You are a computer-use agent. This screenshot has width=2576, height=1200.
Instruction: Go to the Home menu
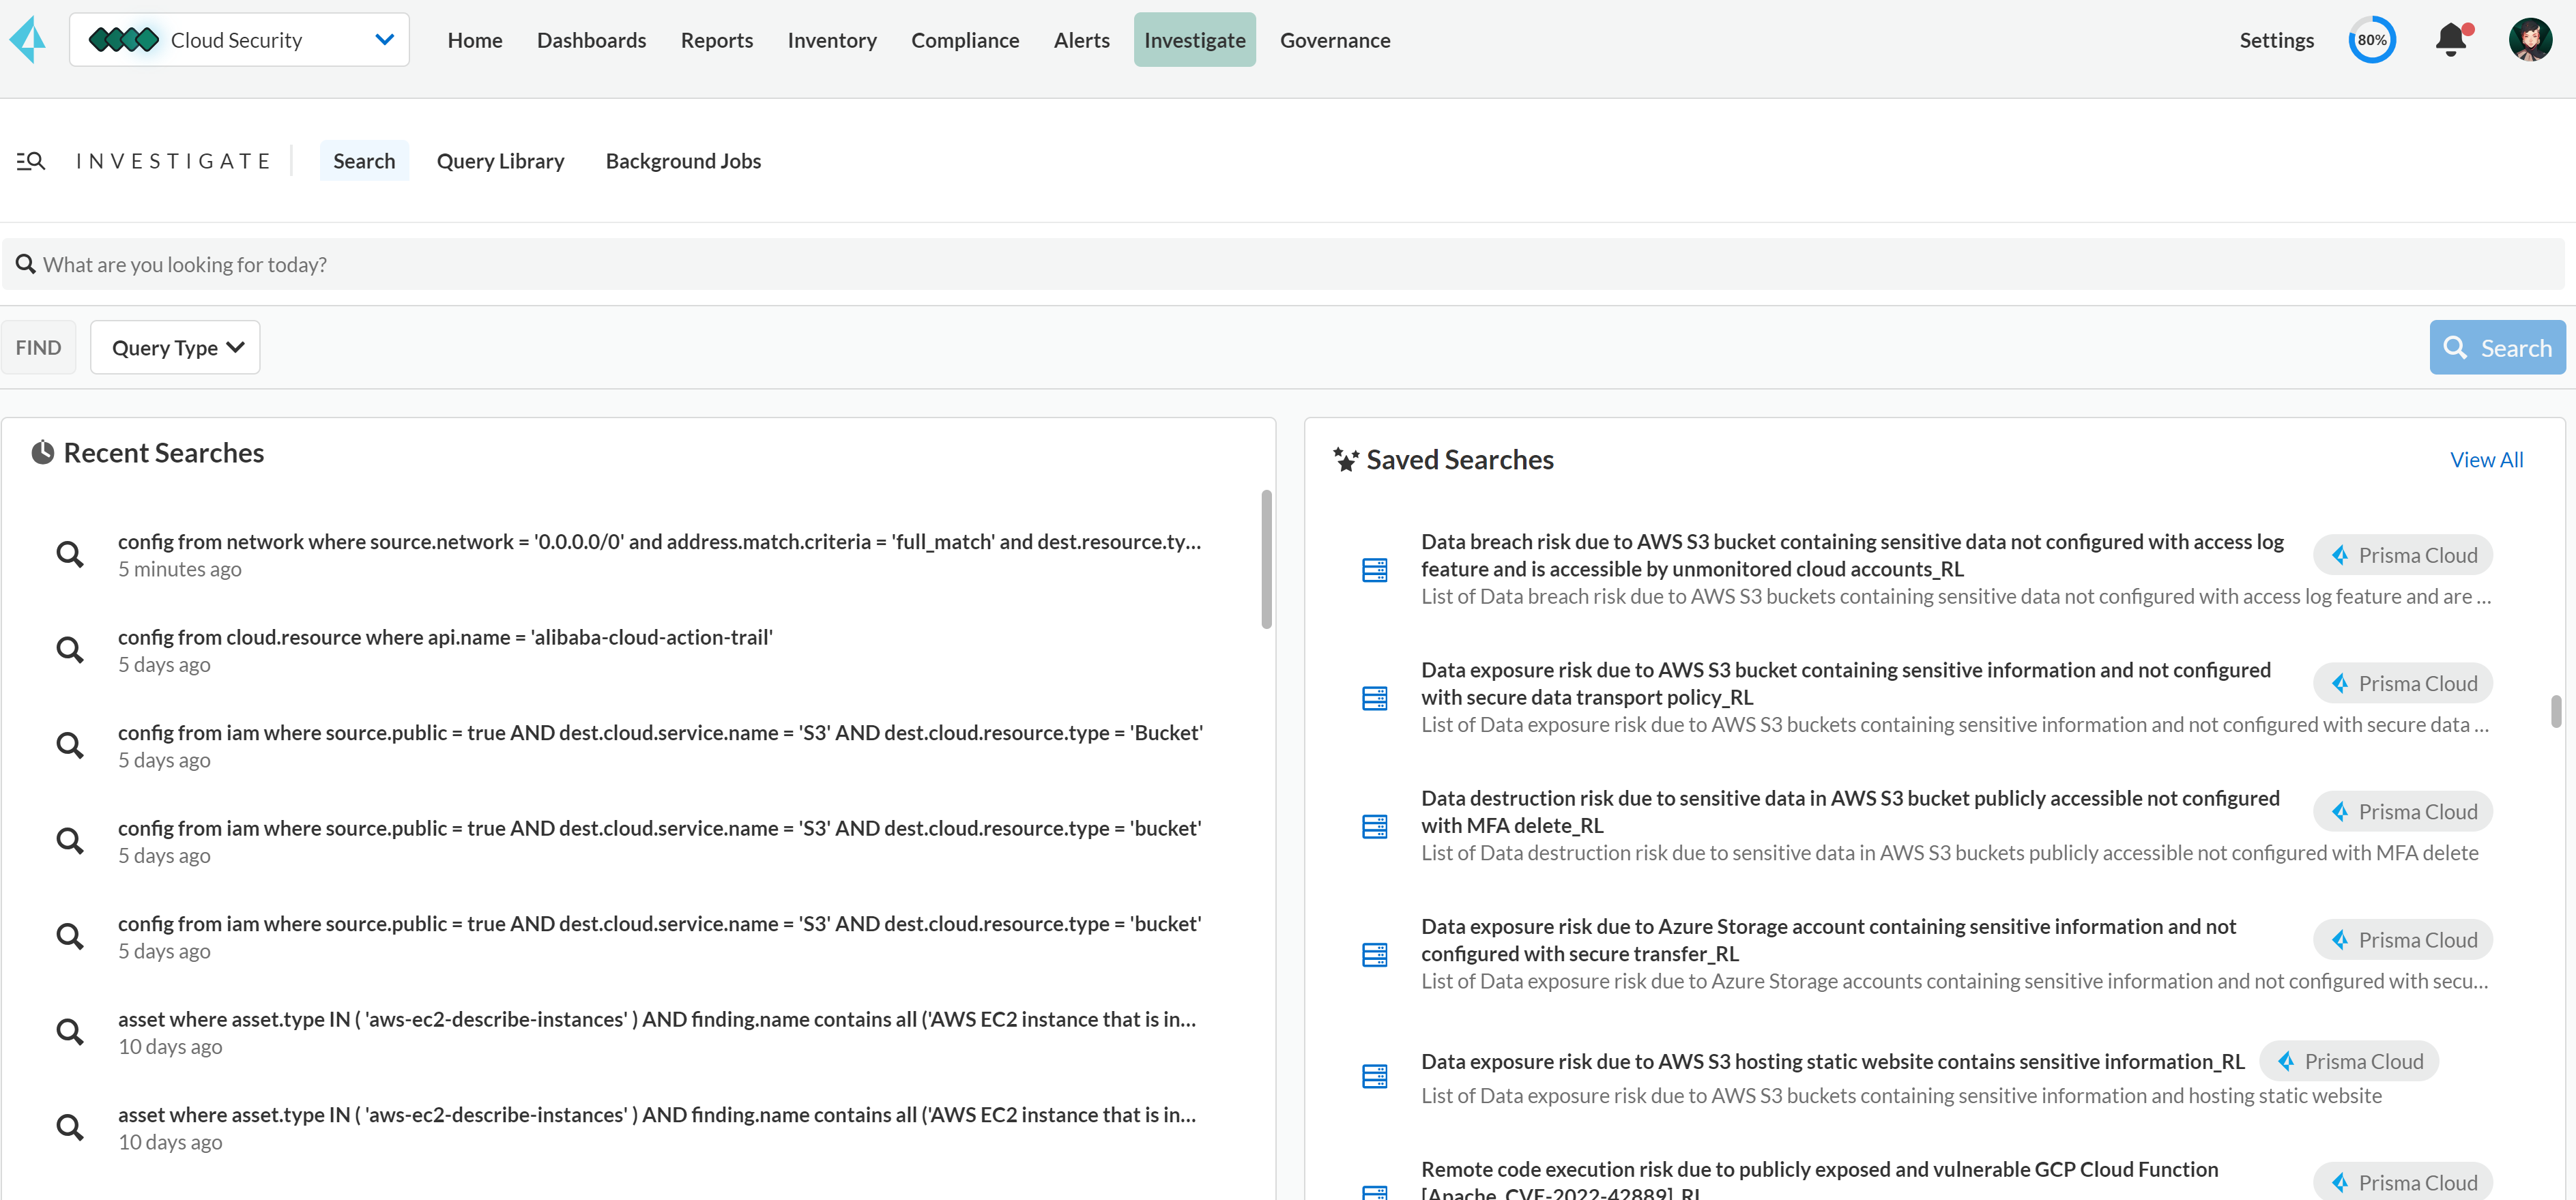coord(475,40)
